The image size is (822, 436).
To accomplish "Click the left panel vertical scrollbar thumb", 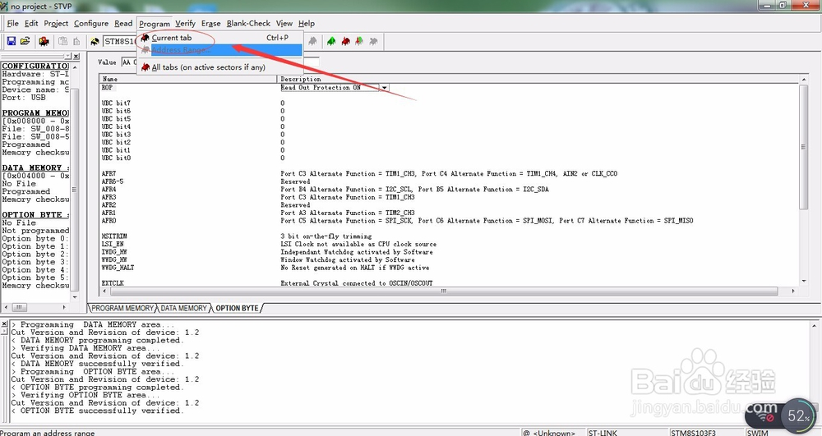I will point(75,190).
